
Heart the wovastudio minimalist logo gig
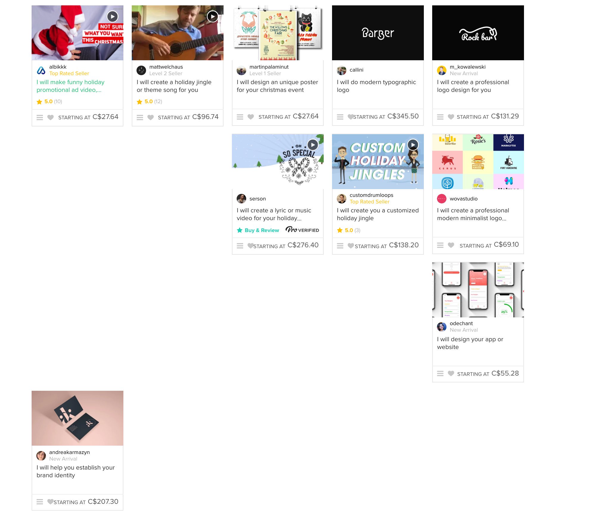(x=451, y=245)
